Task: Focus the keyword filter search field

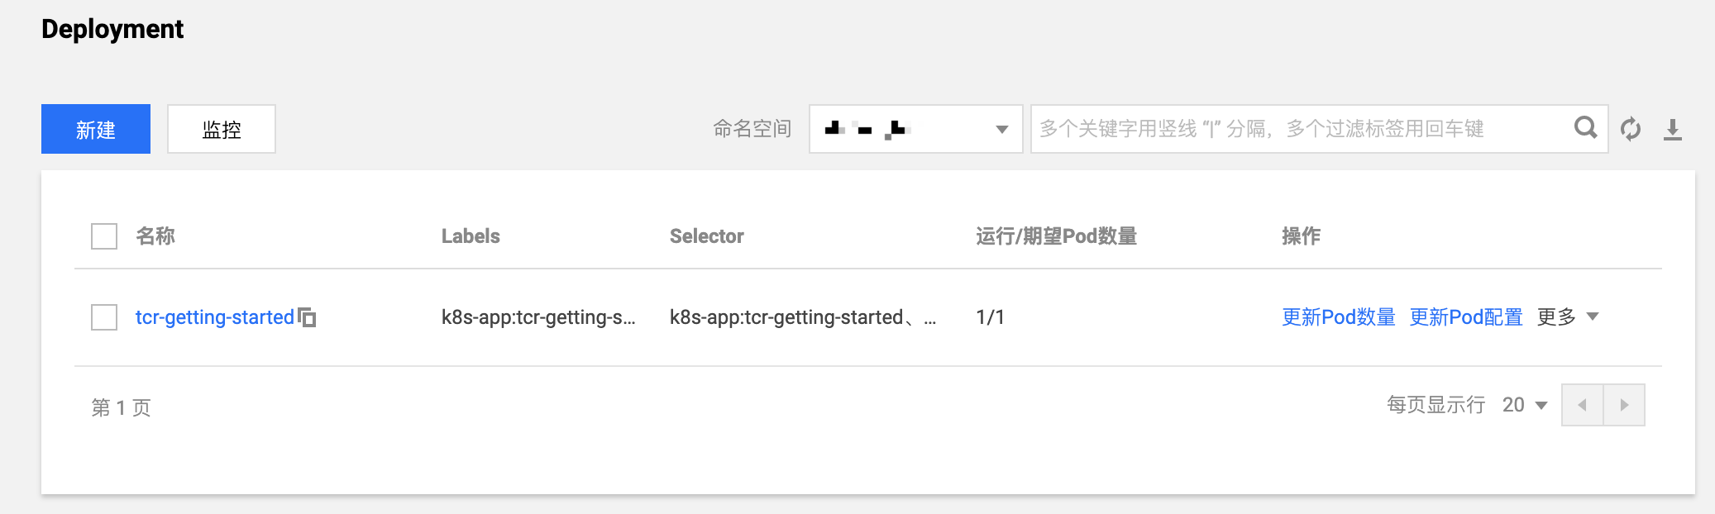Action: coord(1302,129)
